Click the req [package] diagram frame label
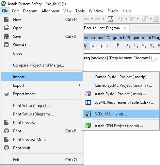The image size is (160, 165). [118, 58]
